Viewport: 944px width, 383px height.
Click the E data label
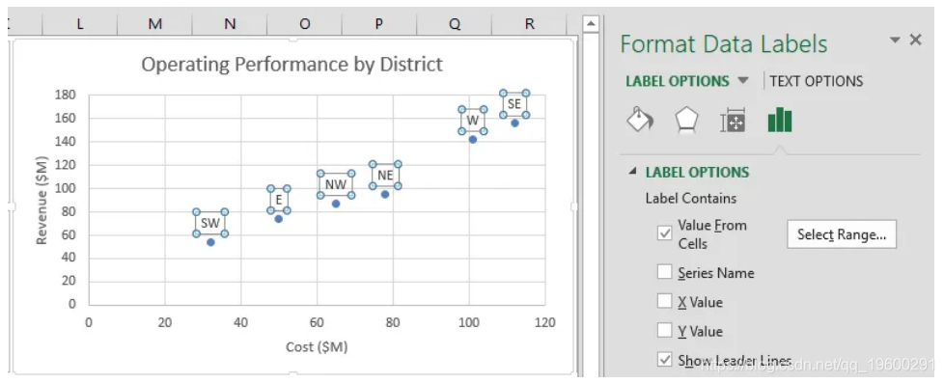pyautogui.click(x=279, y=200)
